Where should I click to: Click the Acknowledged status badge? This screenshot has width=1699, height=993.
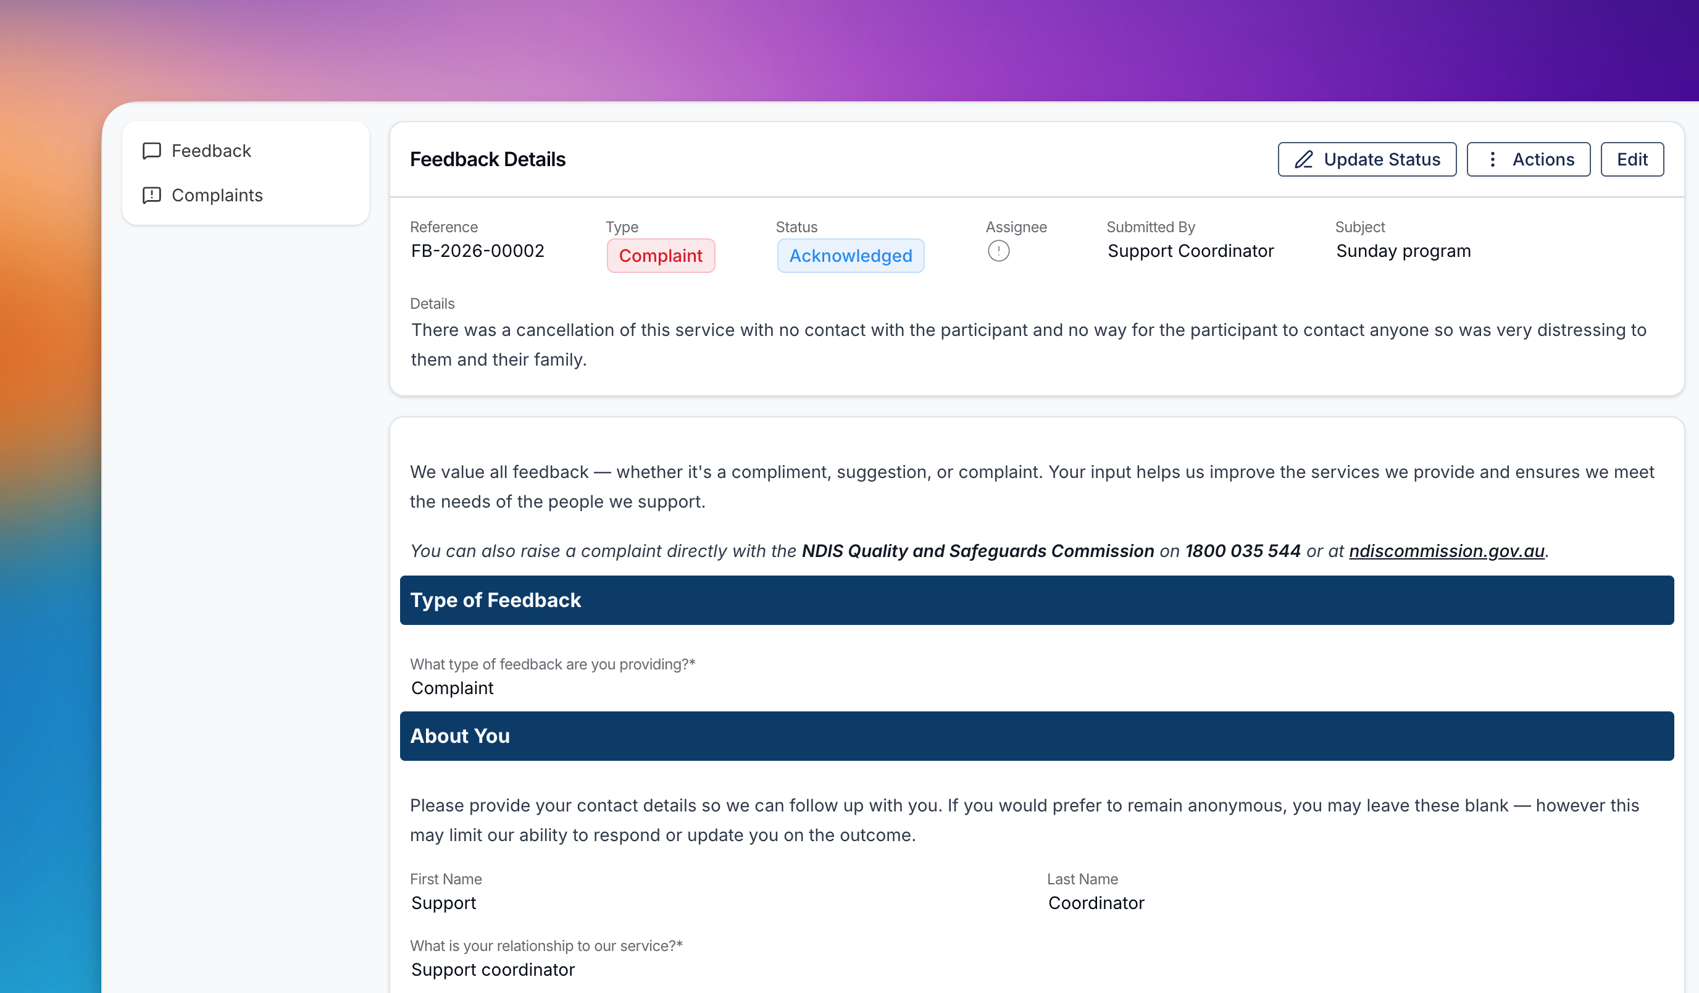pyautogui.click(x=850, y=256)
